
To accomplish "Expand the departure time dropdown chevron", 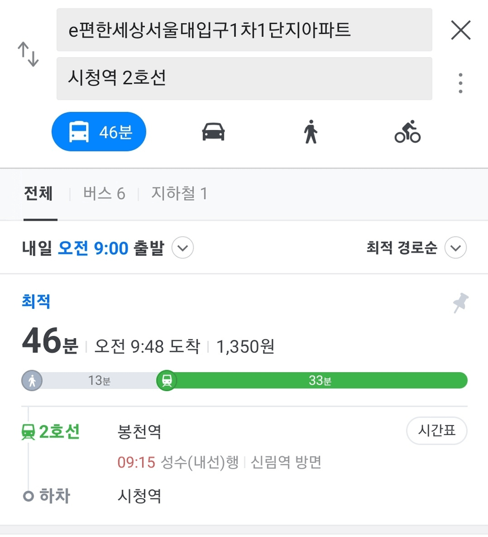I will 183,248.
